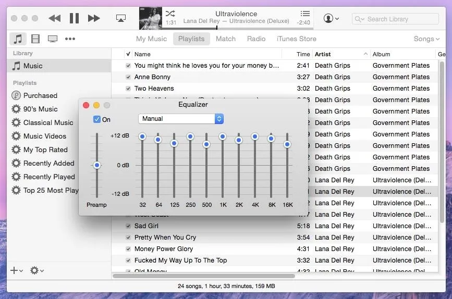This screenshot has height=299, width=452.
Task: Click the 1K band slider handle
Action: tap(223, 136)
